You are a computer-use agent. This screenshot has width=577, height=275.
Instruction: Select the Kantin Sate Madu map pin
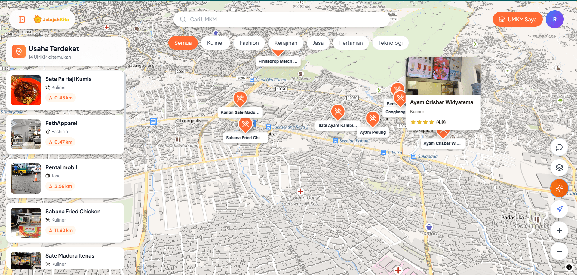coord(240,99)
